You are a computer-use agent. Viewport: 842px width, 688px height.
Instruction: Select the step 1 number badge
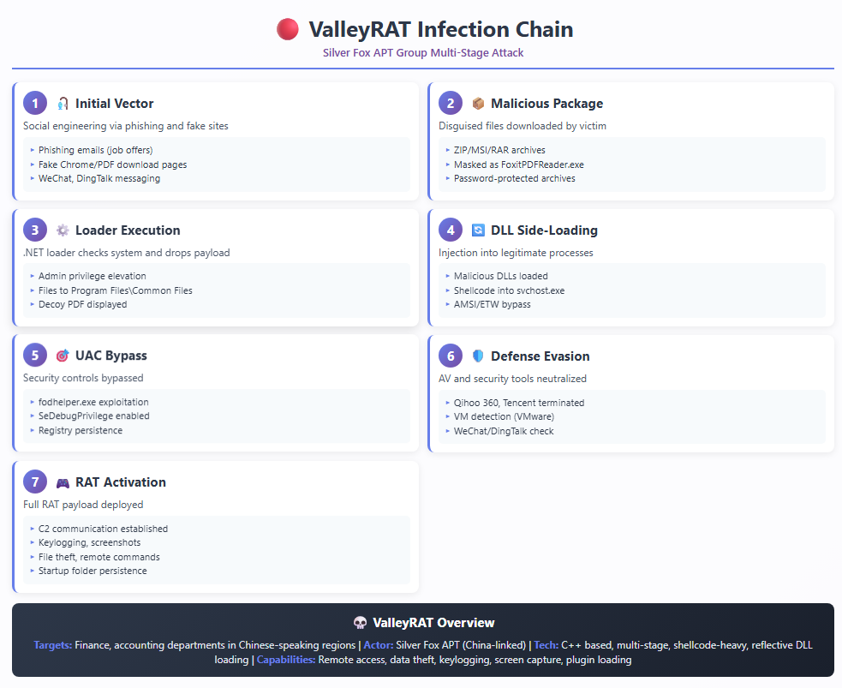tap(35, 104)
